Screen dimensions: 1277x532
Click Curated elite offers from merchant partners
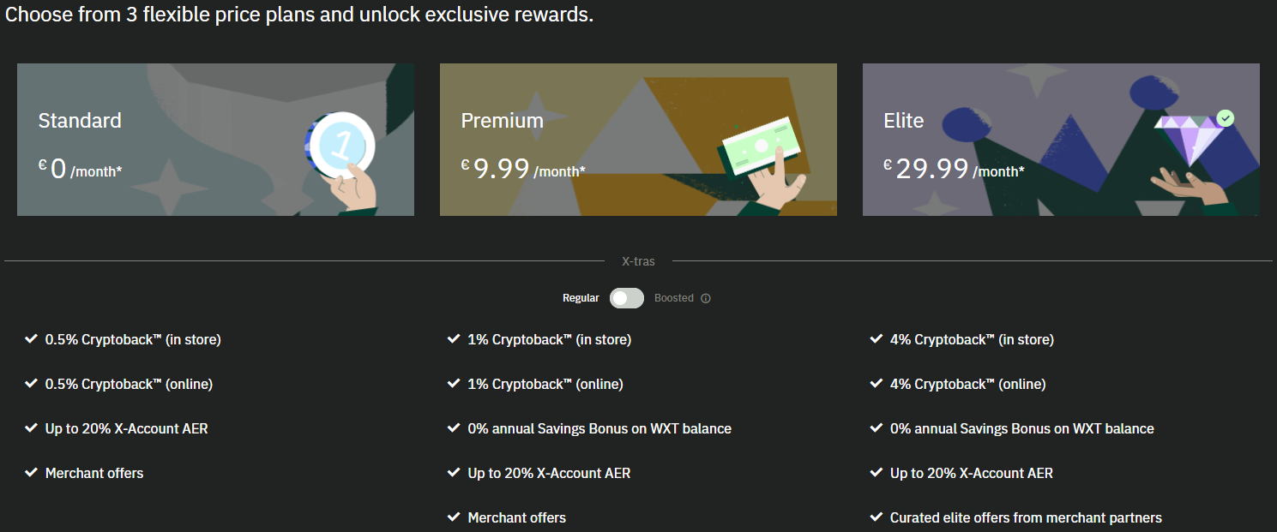pyautogui.click(x=1026, y=517)
